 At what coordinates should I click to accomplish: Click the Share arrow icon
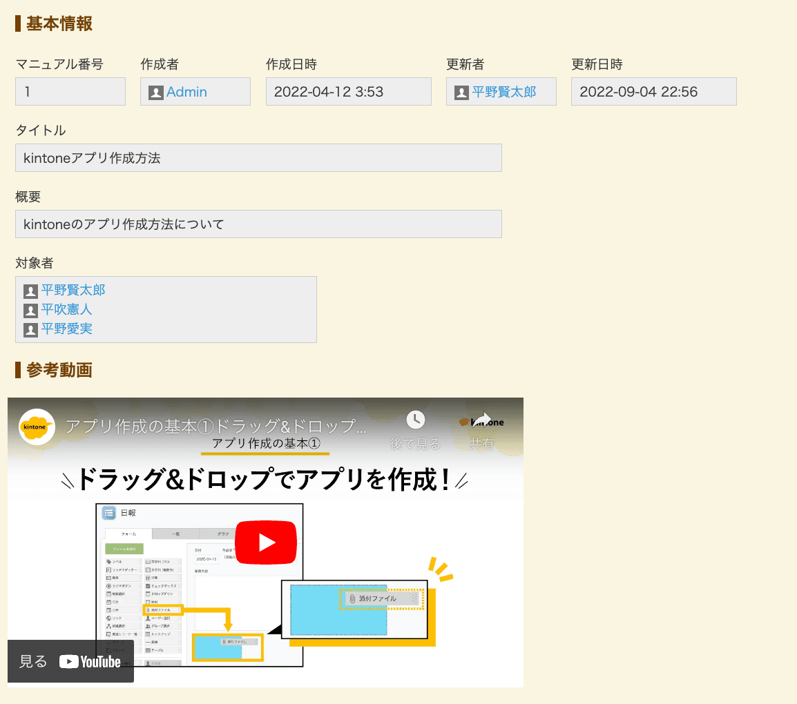point(482,420)
